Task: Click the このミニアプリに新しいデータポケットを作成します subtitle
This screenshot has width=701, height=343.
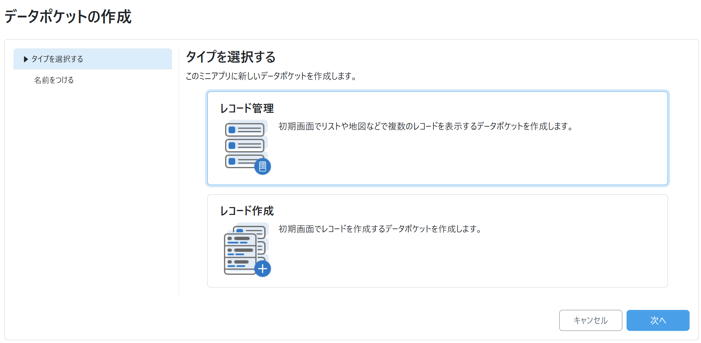Action: 271,76
